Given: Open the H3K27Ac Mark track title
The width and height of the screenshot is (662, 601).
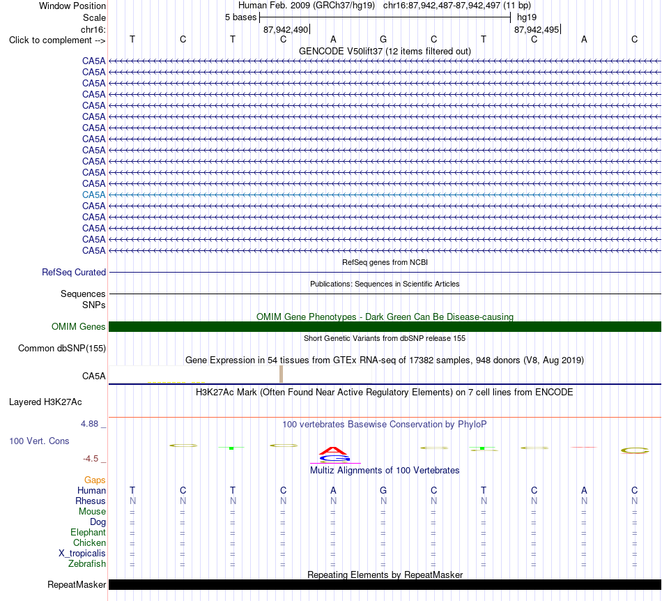Looking at the screenshot, I should (385, 393).
